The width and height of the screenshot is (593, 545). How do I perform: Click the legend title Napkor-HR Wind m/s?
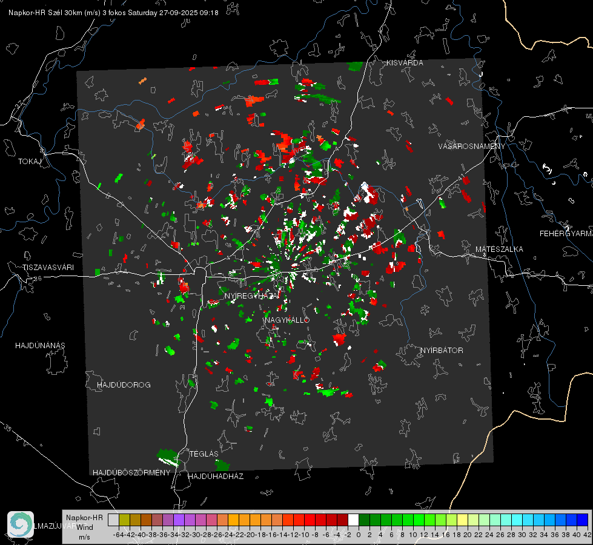point(84,527)
